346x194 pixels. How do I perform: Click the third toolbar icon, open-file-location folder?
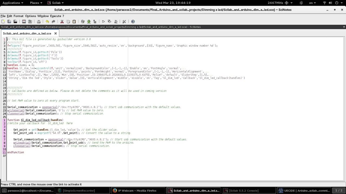(15, 22)
